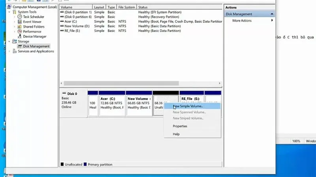The height and width of the screenshot is (177, 316).
Task: Open Properties from the context menu
Action: [180, 126]
